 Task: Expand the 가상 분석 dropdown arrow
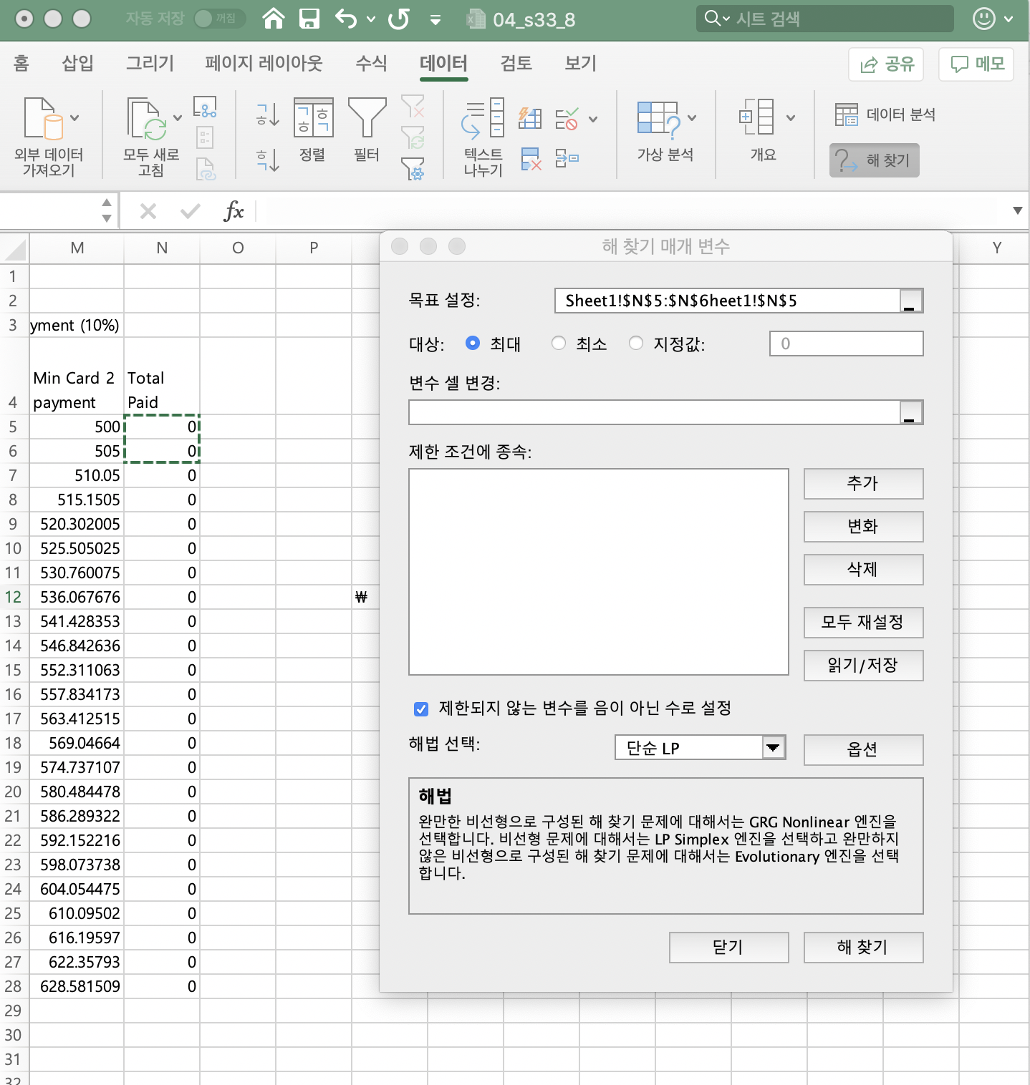pos(692,118)
